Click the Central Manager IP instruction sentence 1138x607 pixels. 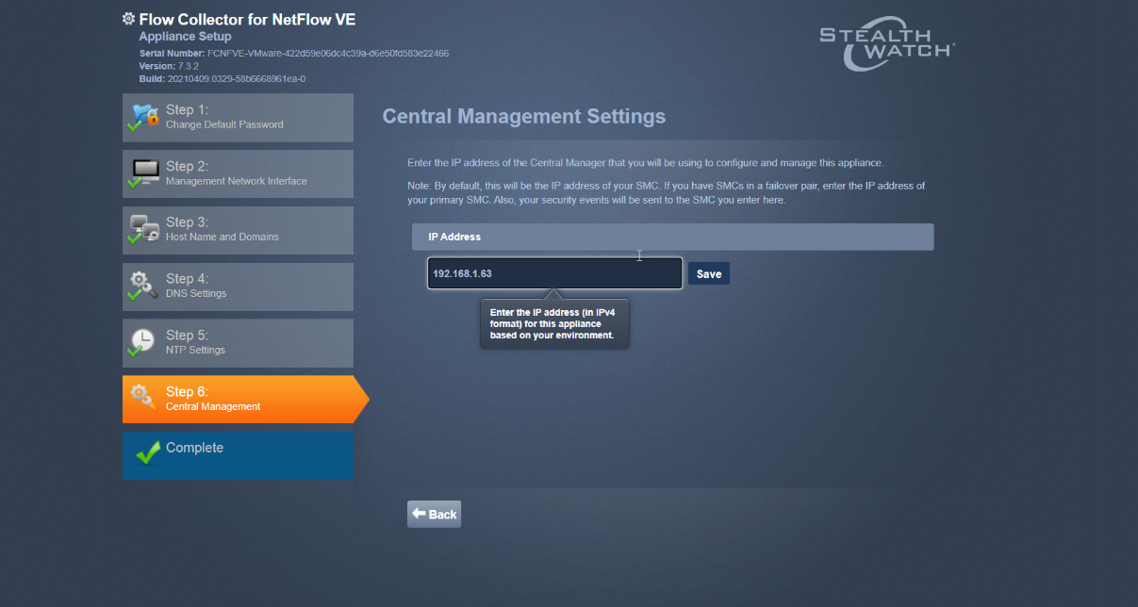[x=645, y=163]
